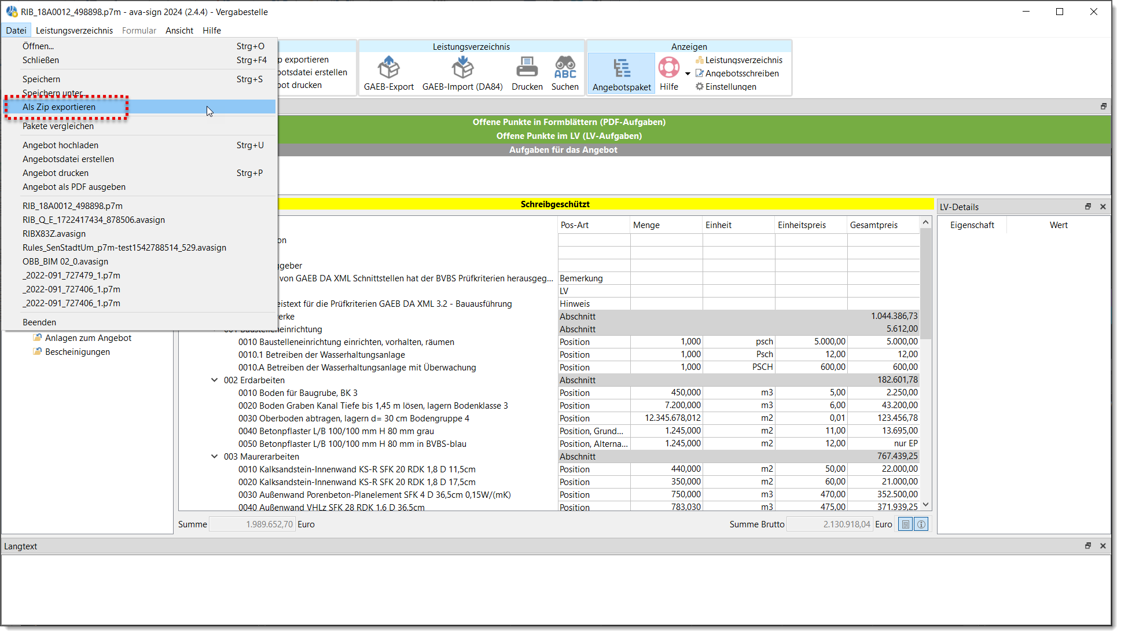Click the info icon beside Summe Brutto
1121x635 pixels.
tap(921, 524)
